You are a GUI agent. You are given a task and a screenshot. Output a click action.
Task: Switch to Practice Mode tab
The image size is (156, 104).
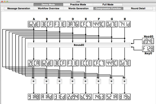78,5
